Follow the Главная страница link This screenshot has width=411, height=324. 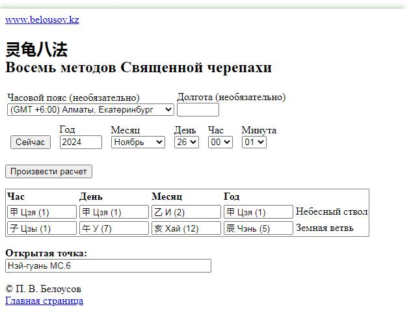click(44, 301)
